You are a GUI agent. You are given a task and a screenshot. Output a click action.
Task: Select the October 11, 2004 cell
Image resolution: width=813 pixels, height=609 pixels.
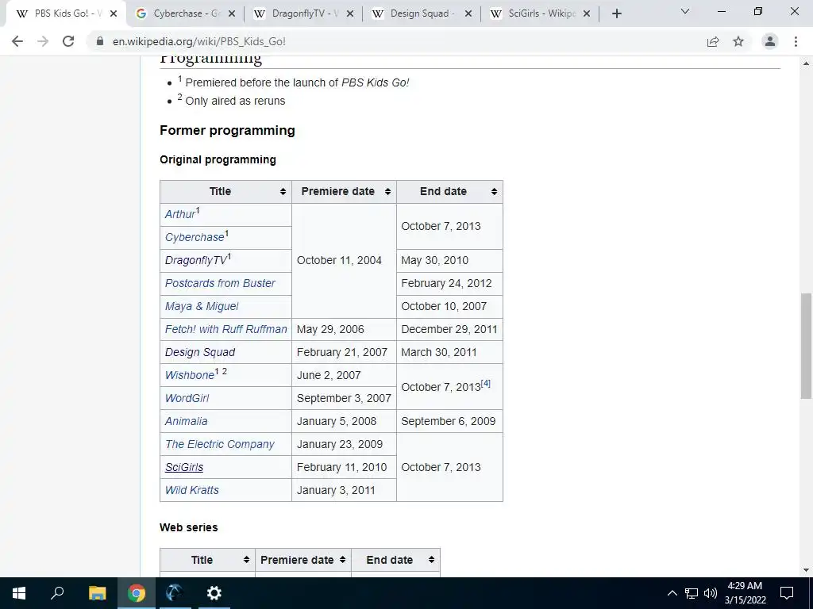tap(345, 260)
